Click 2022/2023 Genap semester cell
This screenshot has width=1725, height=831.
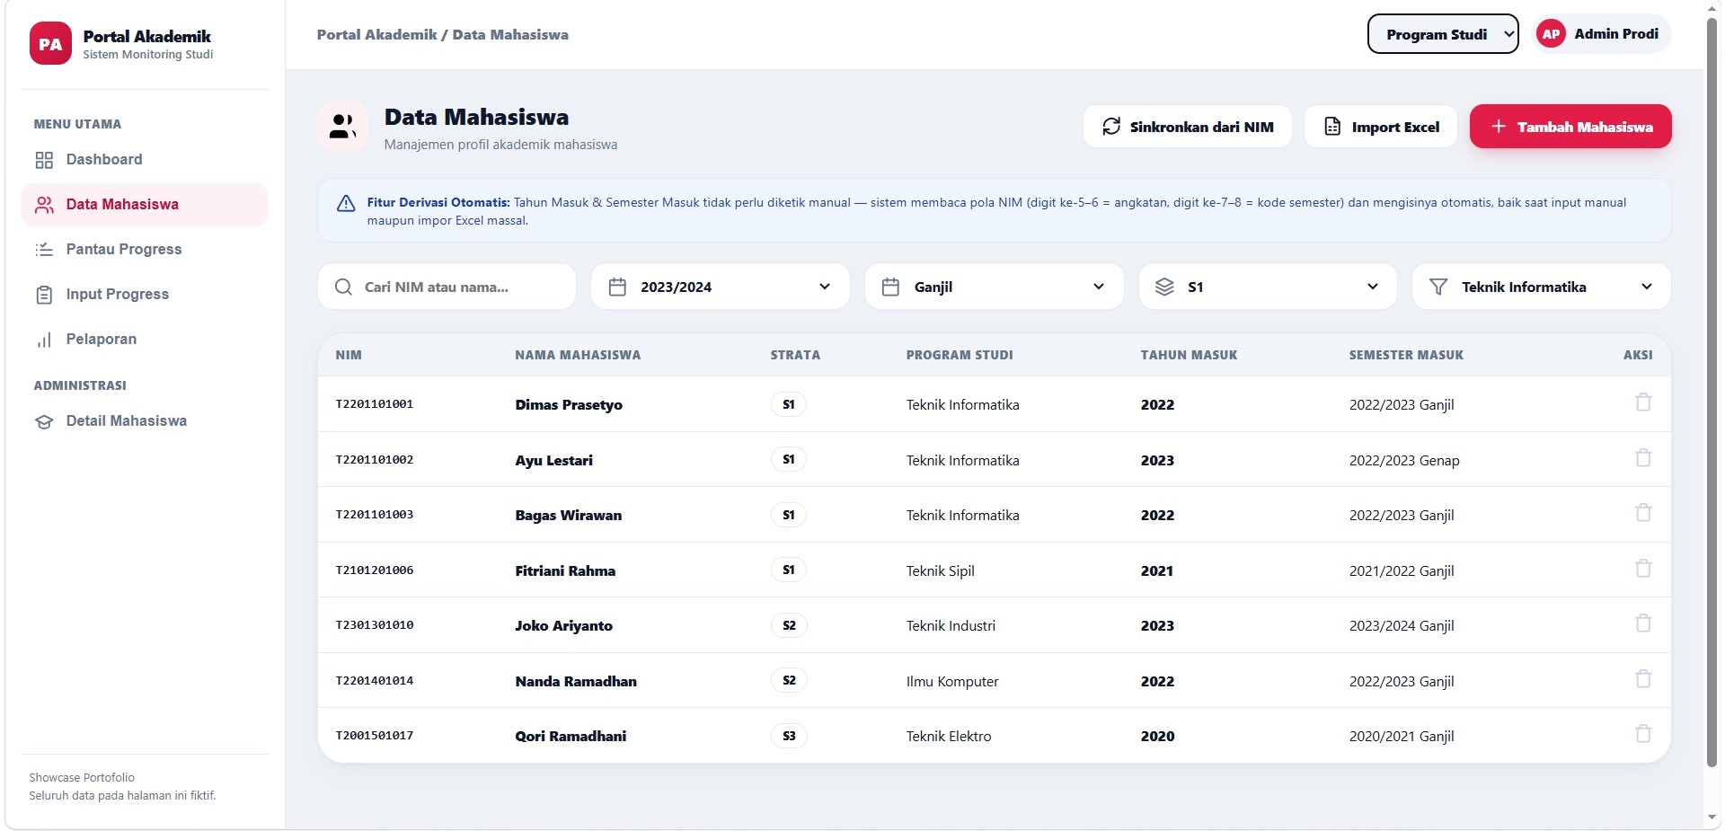[1404, 461]
